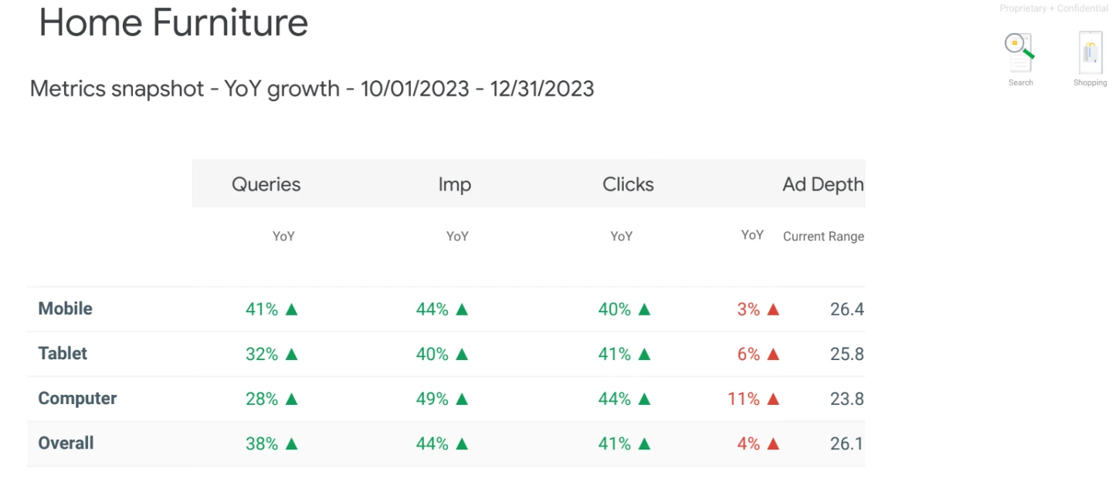Click the Home Furniture title

point(173,22)
